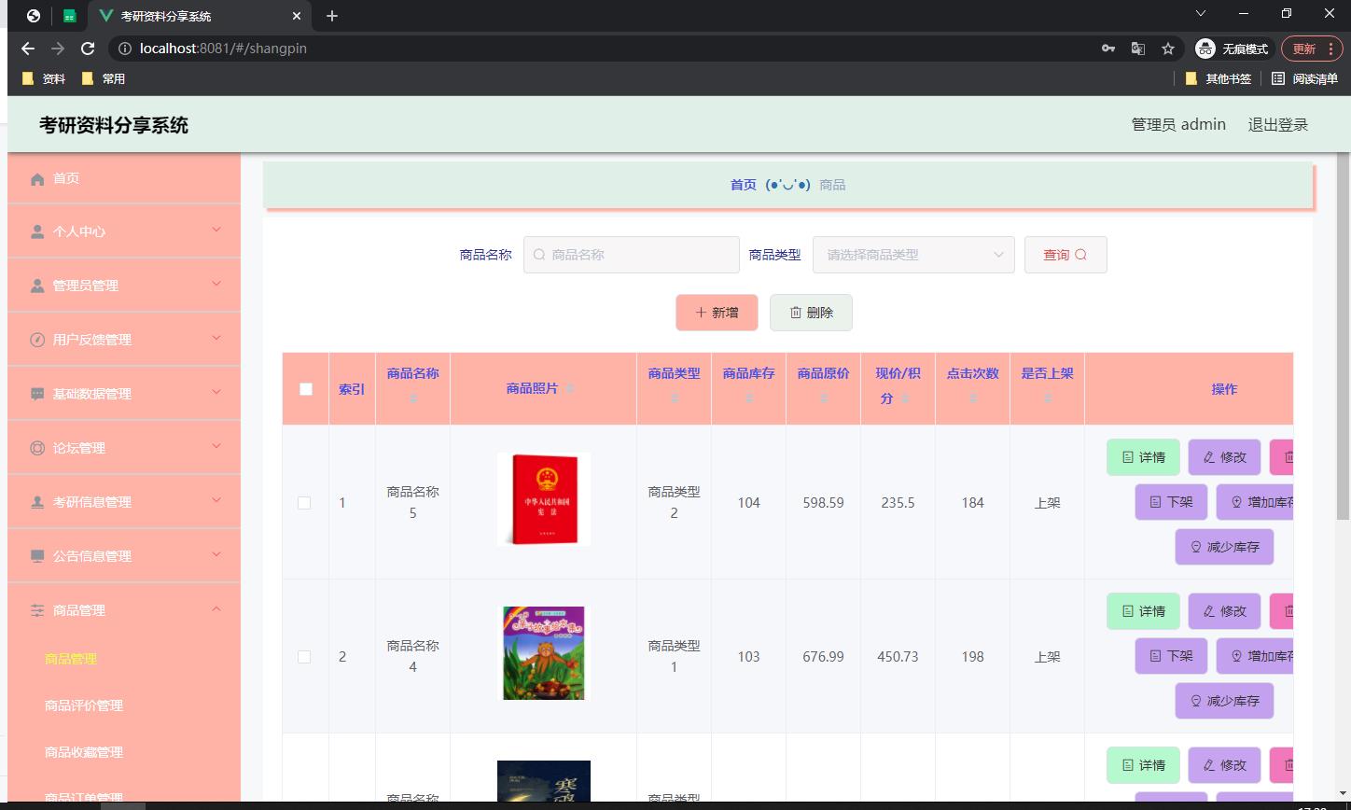This screenshot has width=1351, height=810.
Task: Click 下架 for 商品名称 5 row
Action: [1171, 502]
